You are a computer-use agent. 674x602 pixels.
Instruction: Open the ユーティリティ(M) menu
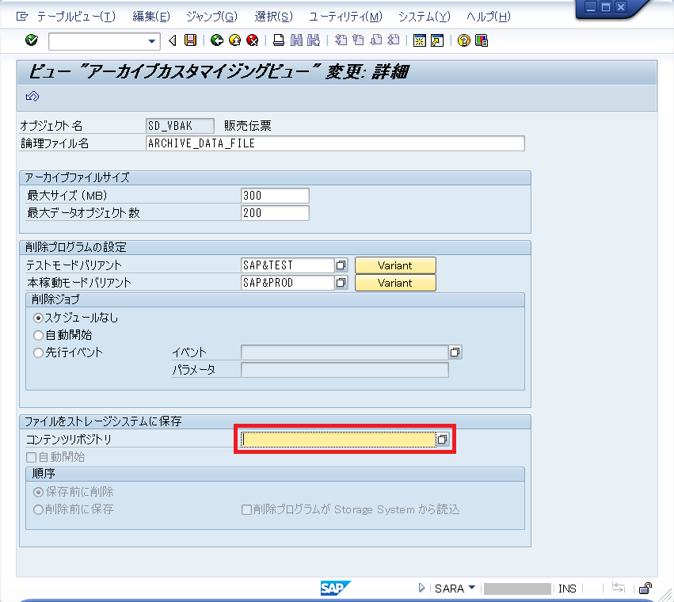(x=345, y=17)
